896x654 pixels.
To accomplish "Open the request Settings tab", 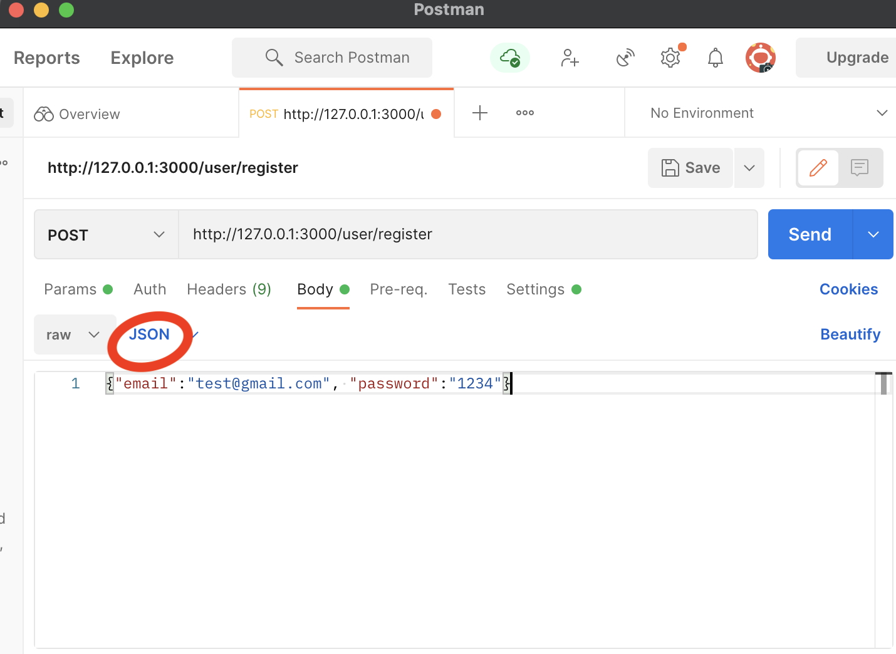I will click(544, 289).
